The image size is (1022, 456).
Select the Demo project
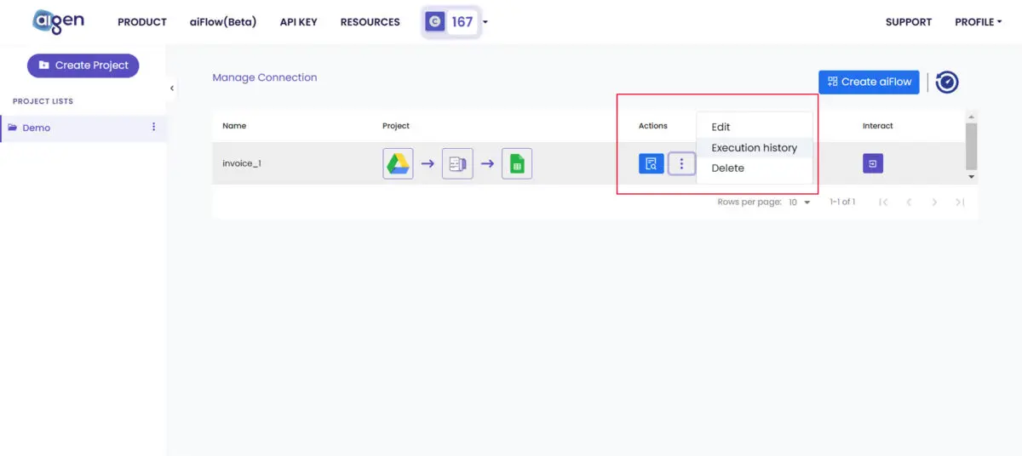click(37, 128)
